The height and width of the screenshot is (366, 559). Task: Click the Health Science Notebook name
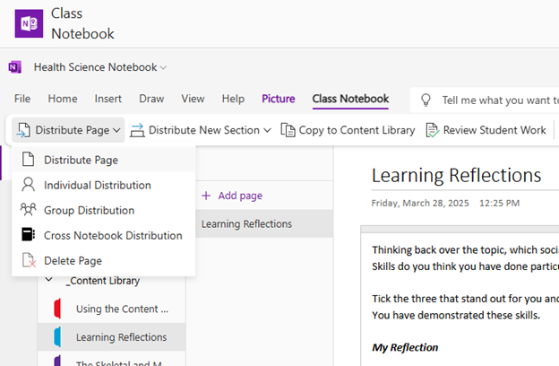pyautogui.click(x=96, y=67)
